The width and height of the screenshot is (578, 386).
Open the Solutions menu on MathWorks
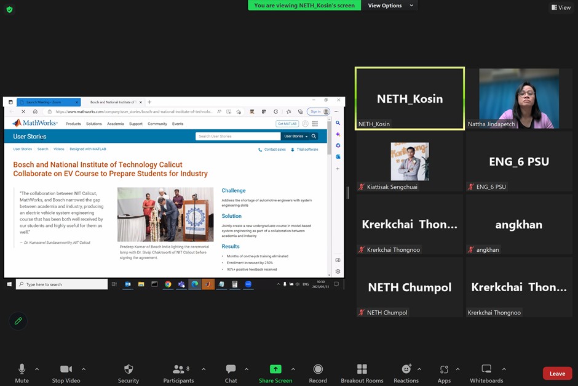pyautogui.click(x=94, y=124)
